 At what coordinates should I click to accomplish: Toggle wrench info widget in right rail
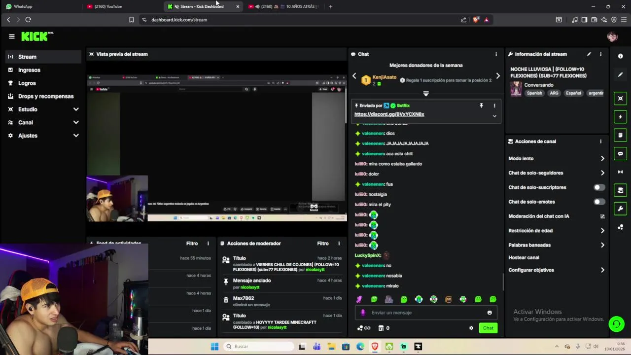point(620,209)
